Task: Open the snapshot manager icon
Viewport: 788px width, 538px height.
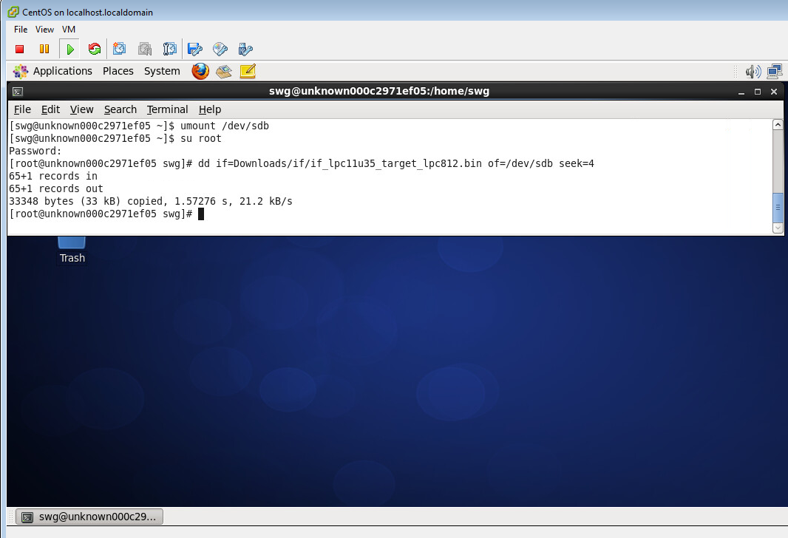Action: coord(170,50)
